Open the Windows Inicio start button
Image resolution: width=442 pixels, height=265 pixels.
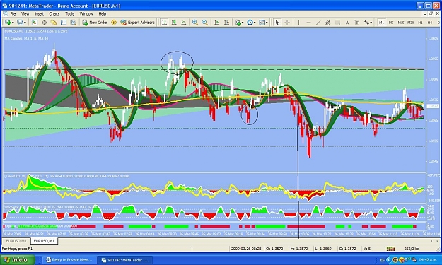[x=18, y=259]
